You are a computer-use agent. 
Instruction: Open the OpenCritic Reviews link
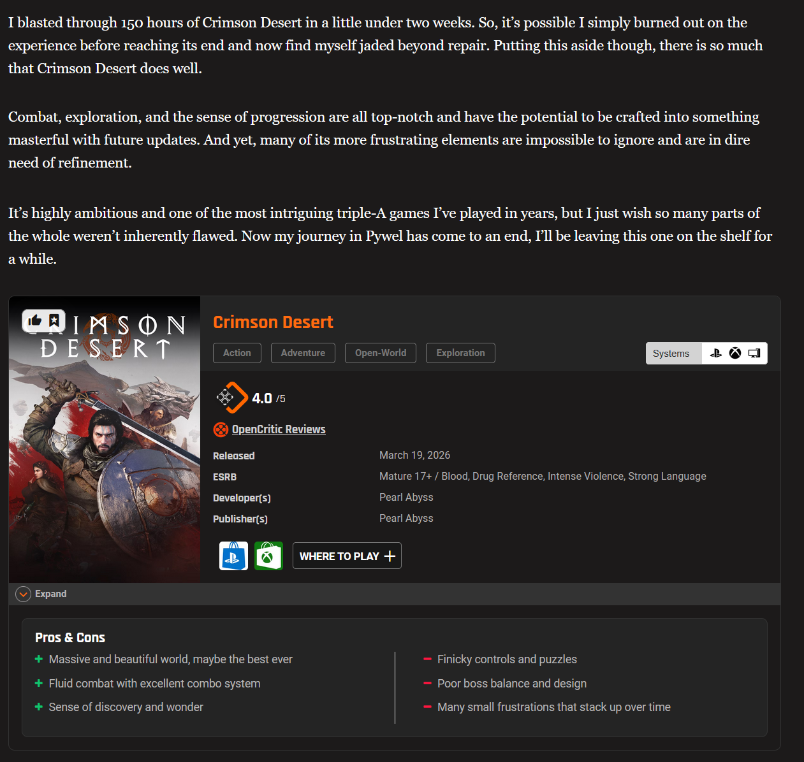click(279, 429)
